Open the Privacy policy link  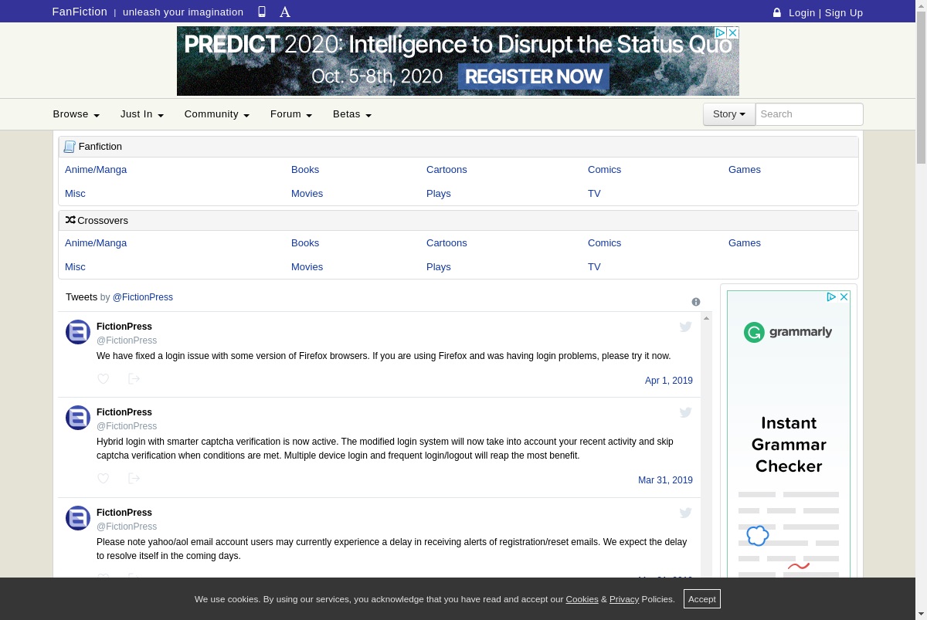click(x=624, y=599)
